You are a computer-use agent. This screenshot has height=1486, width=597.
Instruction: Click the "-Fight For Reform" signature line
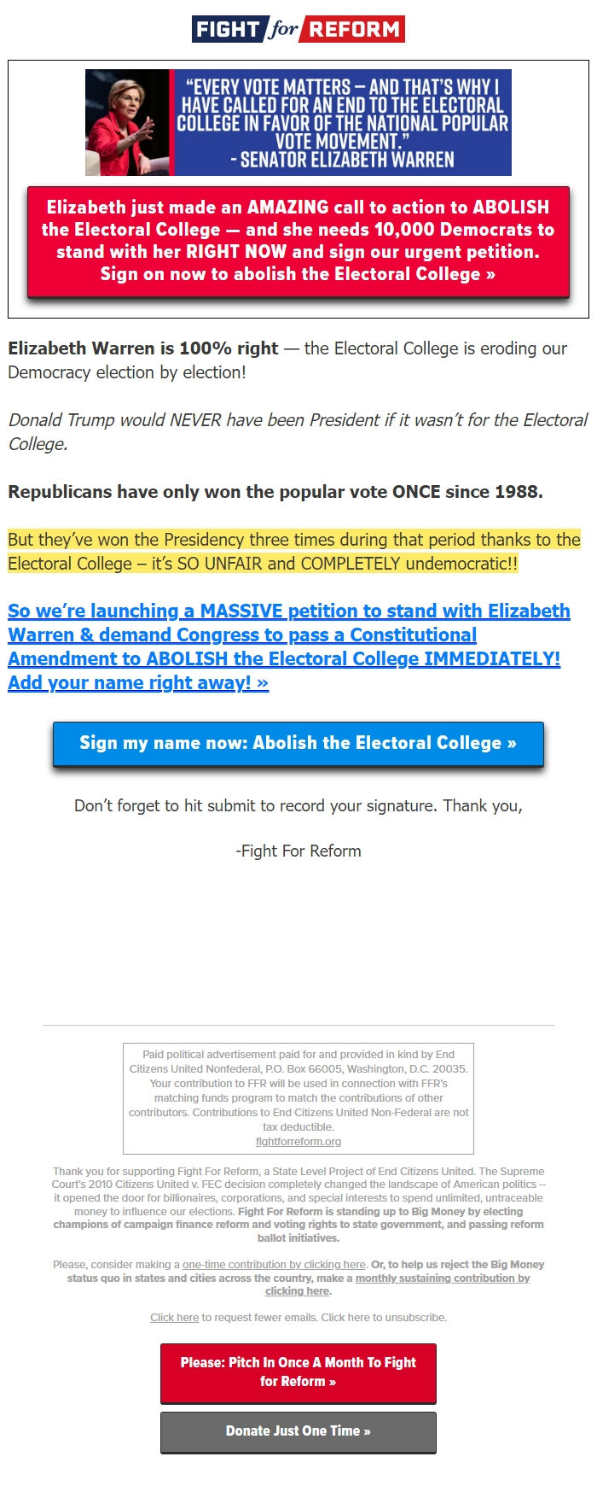[297, 851]
